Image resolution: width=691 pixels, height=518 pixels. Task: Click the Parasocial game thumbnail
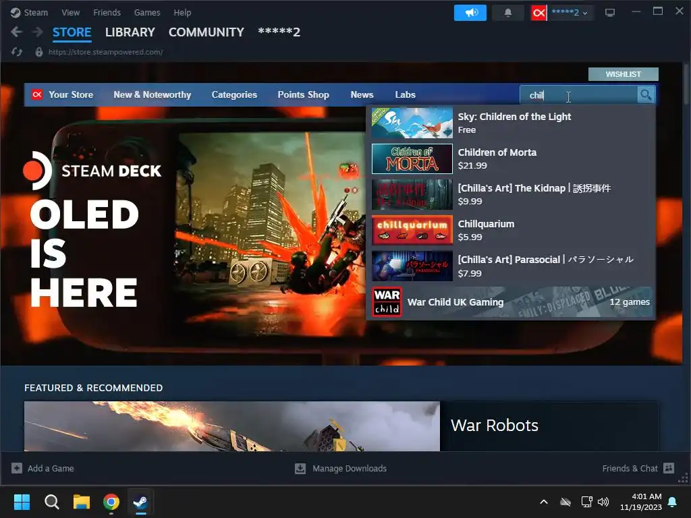pyautogui.click(x=412, y=266)
